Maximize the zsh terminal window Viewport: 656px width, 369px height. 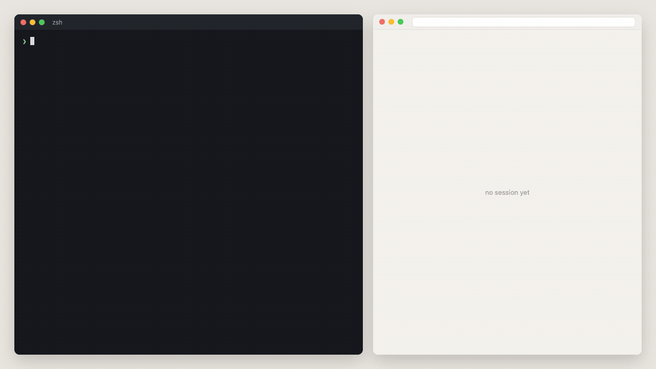coord(42,22)
